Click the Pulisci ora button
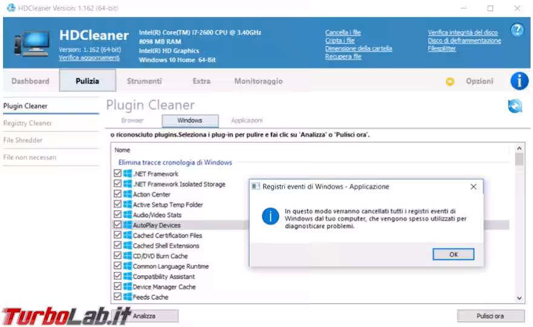Viewport: 533px width, 327px height. coord(490,315)
